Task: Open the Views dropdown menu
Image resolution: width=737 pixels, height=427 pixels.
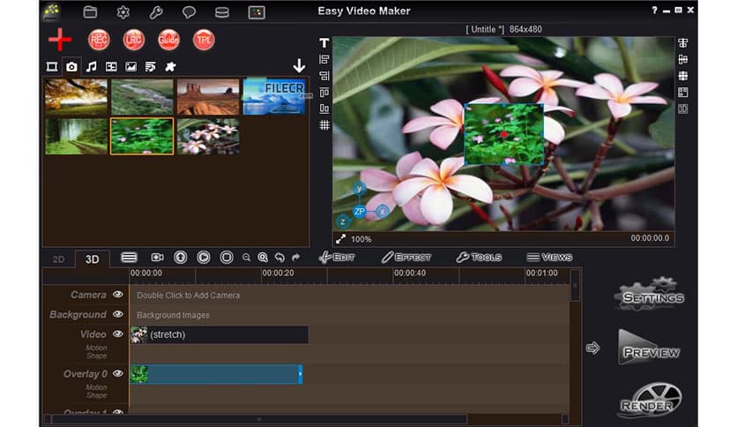Action: [x=549, y=258]
